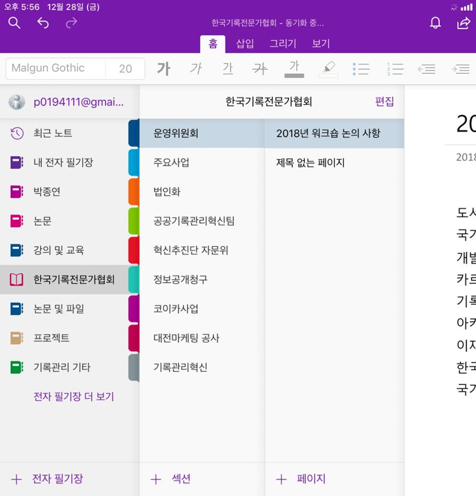This screenshot has width=476, height=496.
Task: Increase the indent
Action: pos(461,69)
